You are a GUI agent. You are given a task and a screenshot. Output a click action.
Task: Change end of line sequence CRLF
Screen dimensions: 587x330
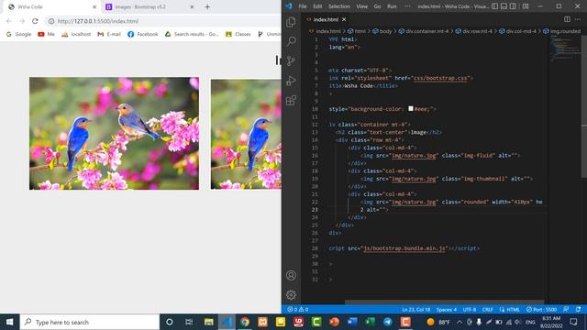(x=487, y=310)
